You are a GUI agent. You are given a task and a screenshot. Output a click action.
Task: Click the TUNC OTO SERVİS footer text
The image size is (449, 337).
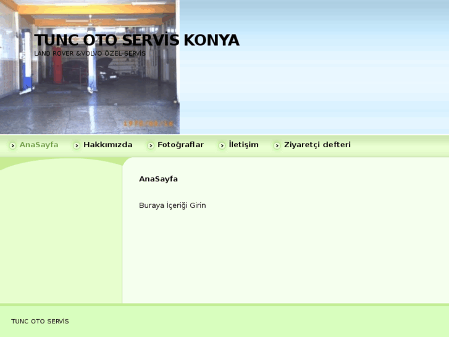coord(40,321)
